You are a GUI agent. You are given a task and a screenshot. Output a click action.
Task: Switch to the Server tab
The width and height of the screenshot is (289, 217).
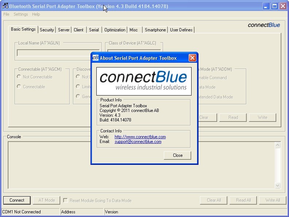[x=63, y=30]
